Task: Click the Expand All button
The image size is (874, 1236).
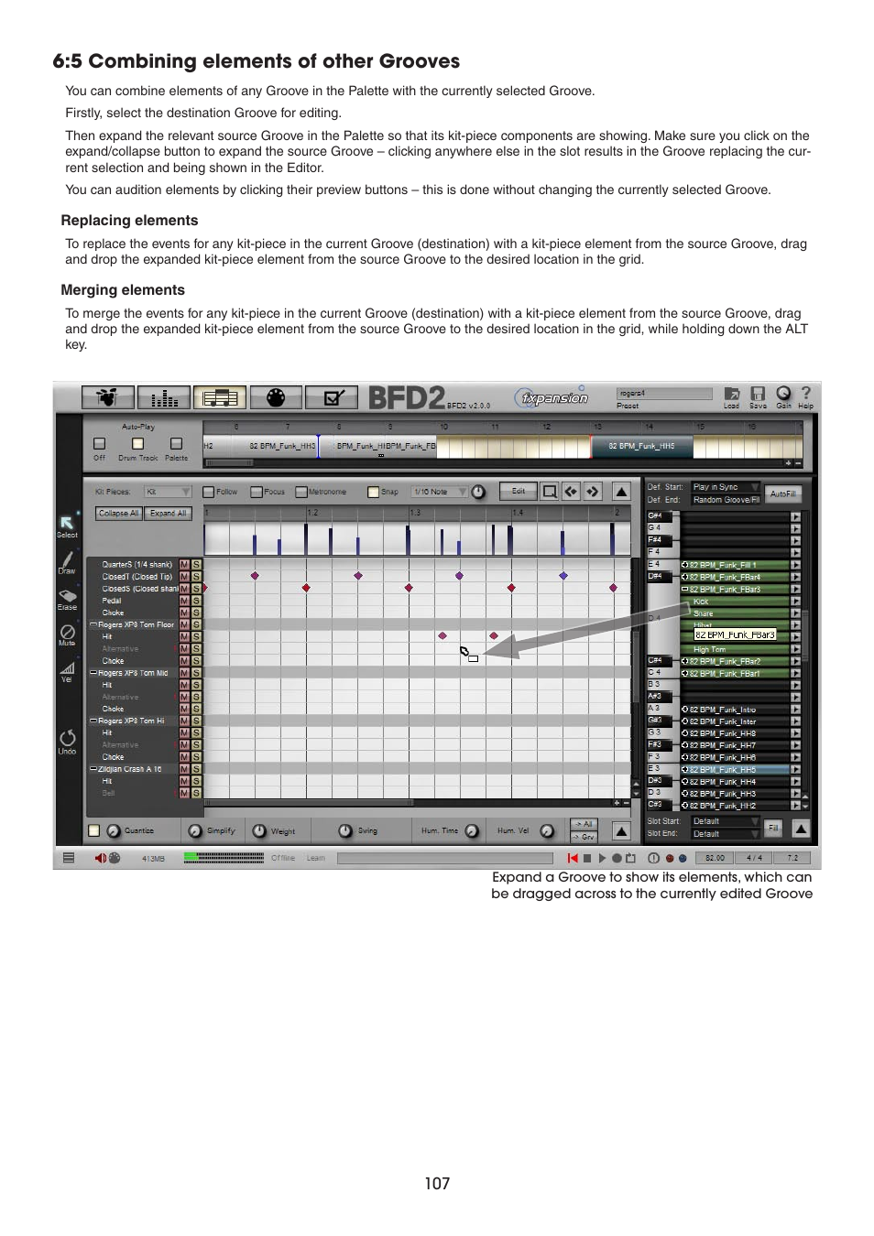Action: tap(168, 514)
